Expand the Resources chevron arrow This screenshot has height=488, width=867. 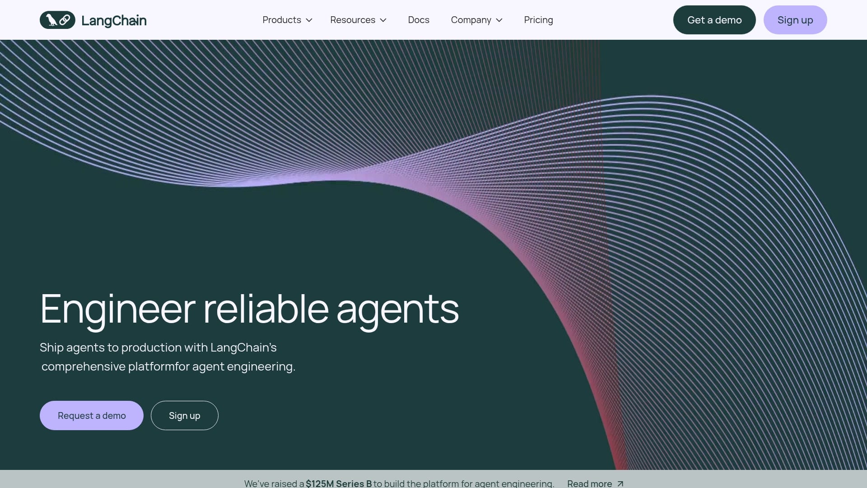[x=383, y=20]
